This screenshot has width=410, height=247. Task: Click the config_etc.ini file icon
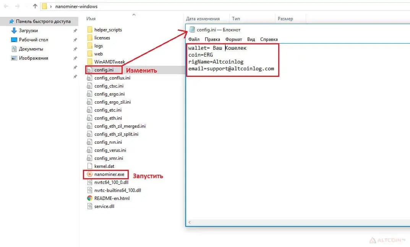pos(89,110)
